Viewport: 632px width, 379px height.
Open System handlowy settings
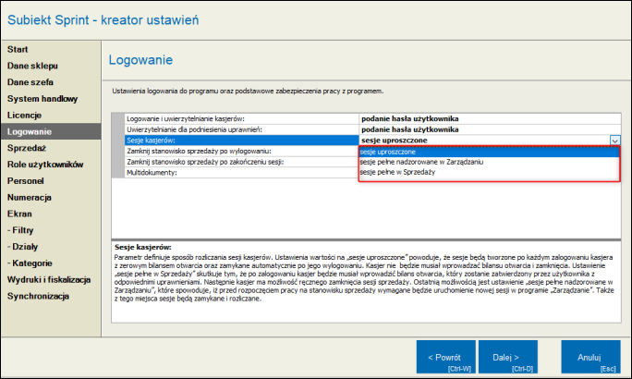click(x=42, y=98)
